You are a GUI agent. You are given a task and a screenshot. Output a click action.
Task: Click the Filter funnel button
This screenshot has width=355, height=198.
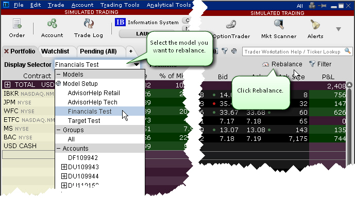tap(320, 64)
